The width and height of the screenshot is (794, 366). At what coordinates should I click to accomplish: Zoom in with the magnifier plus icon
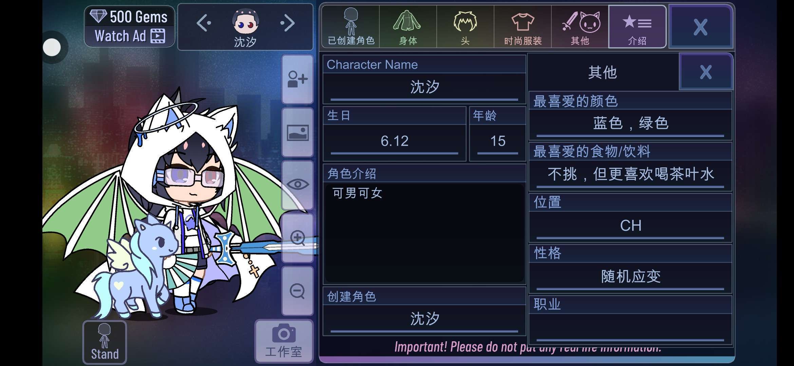(x=297, y=238)
